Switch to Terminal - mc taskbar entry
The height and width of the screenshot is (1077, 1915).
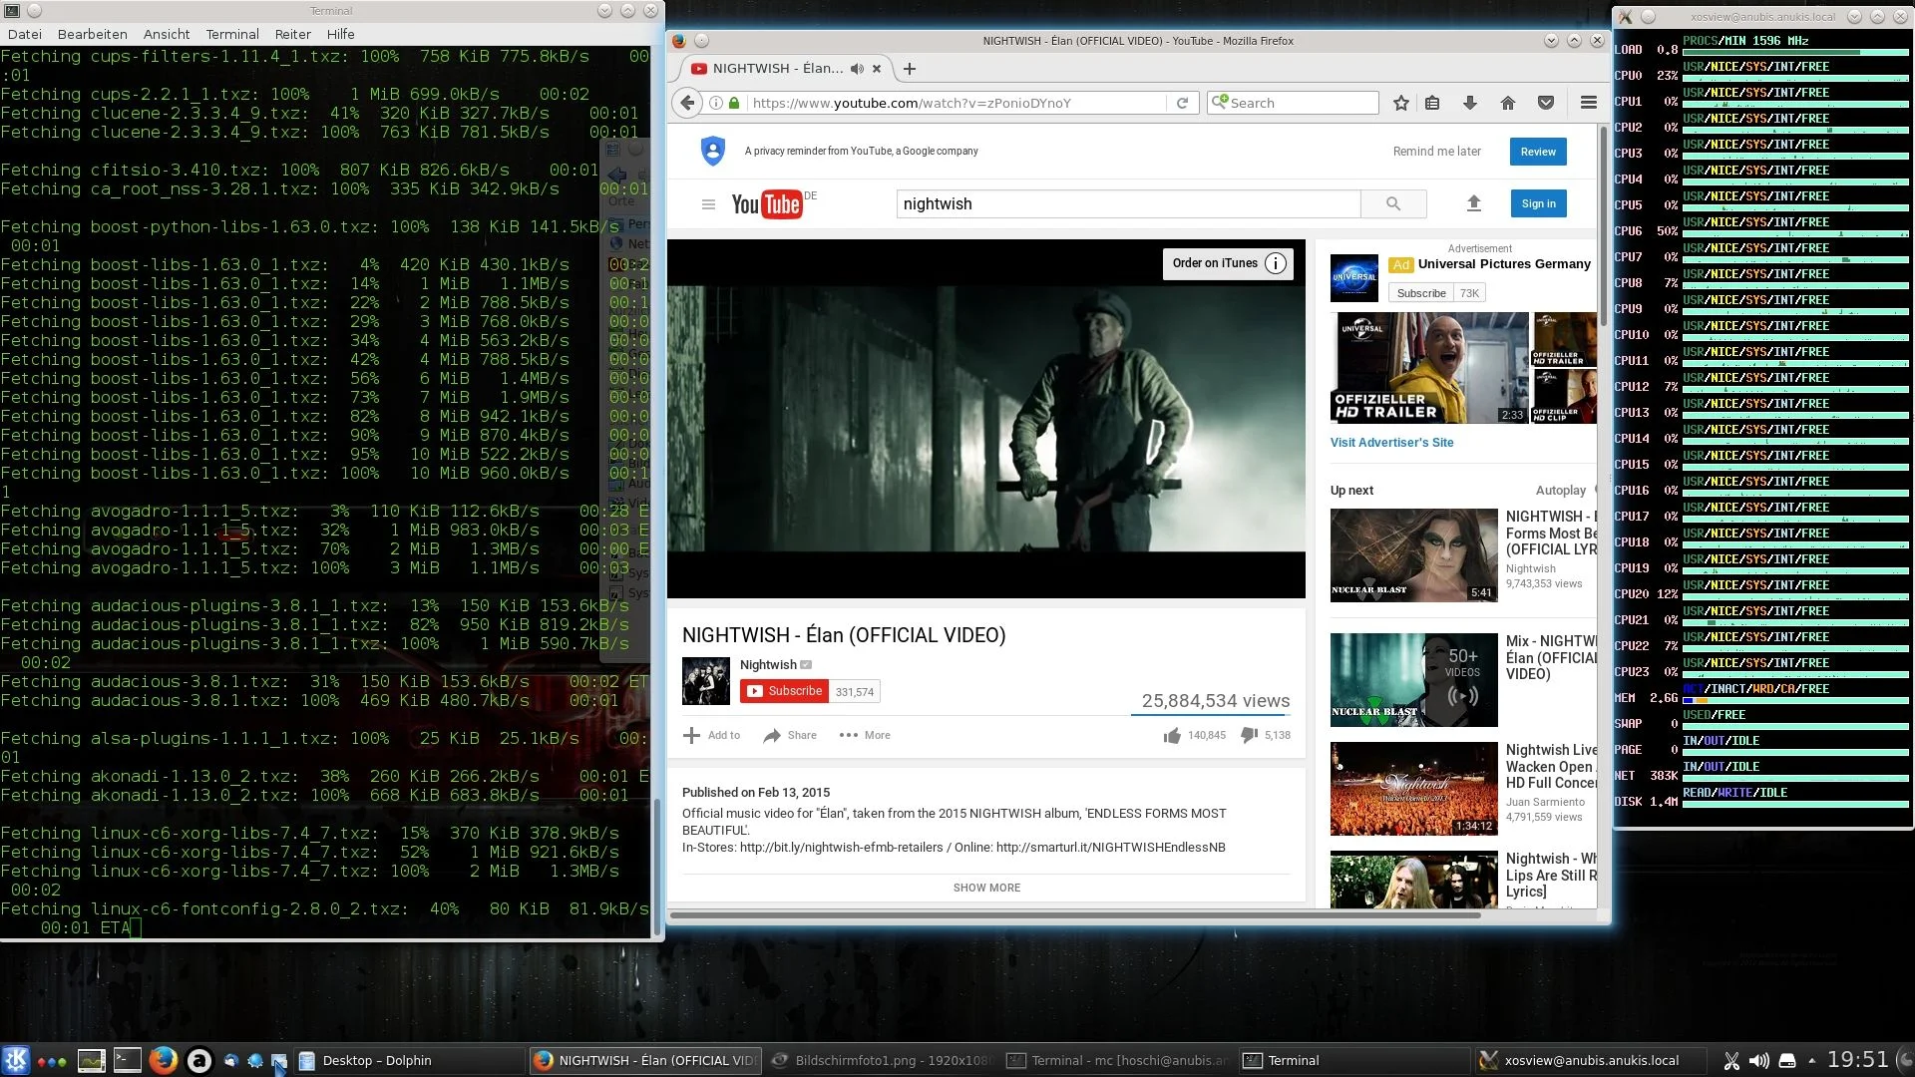[x=1119, y=1060]
